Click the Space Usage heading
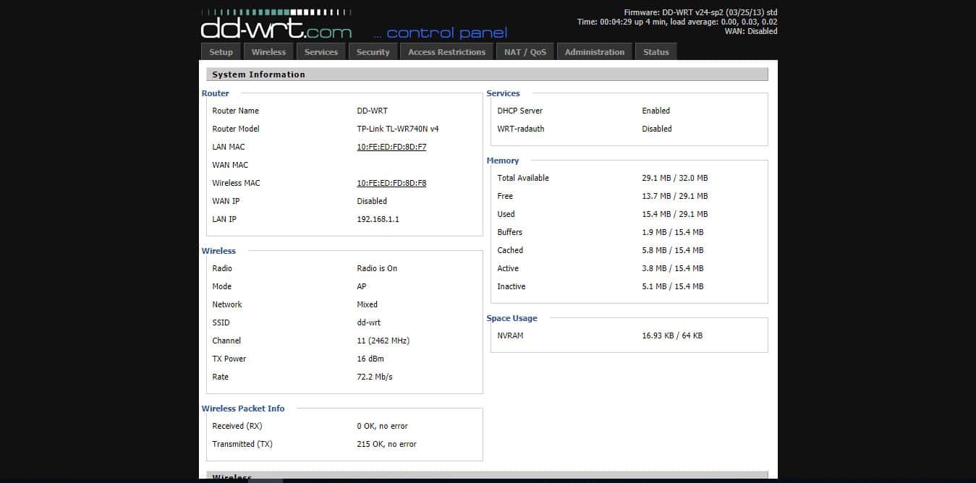976x483 pixels. click(x=512, y=318)
